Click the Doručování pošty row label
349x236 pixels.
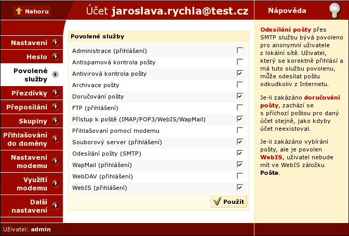[98, 96]
